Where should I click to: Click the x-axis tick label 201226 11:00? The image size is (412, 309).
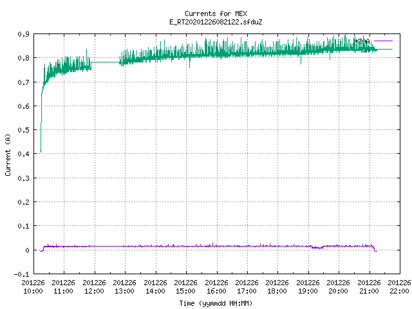[63, 287]
